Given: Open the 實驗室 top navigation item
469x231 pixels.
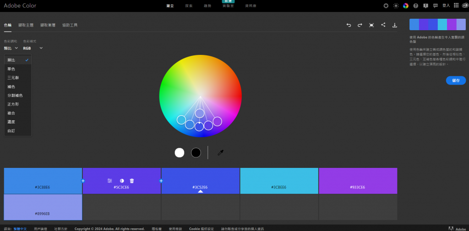Looking at the screenshot, I should 228,5.
